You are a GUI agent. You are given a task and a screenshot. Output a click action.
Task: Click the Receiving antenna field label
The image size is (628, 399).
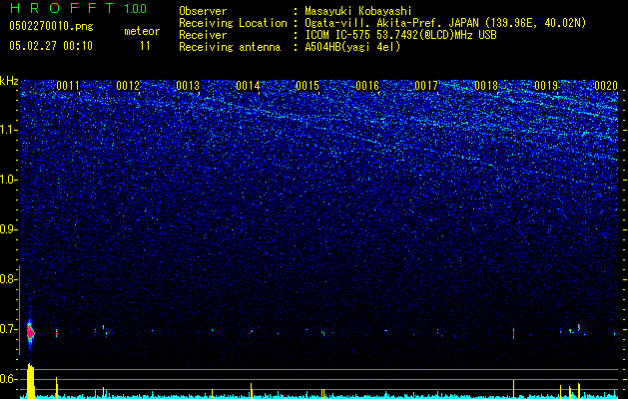pos(230,47)
